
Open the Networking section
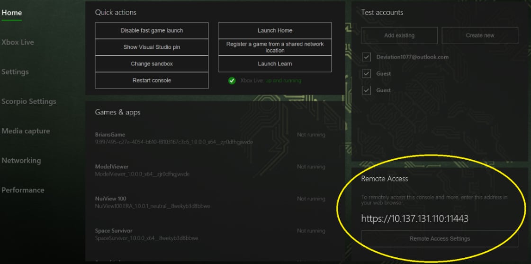pos(21,160)
